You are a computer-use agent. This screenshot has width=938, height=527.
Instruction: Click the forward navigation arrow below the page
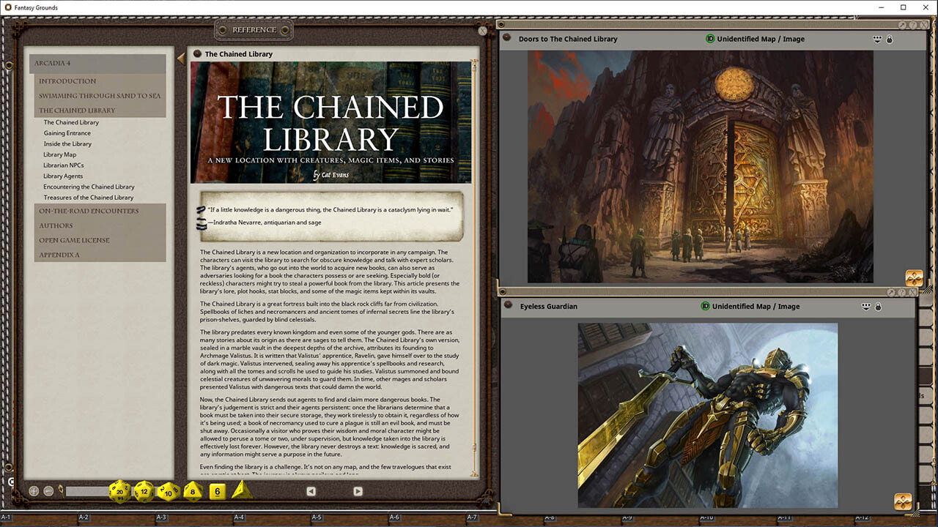click(x=358, y=491)
